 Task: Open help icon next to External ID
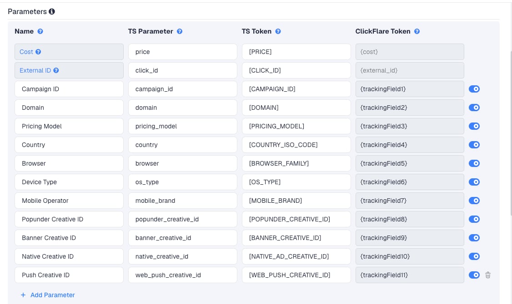tap(56, 70)
